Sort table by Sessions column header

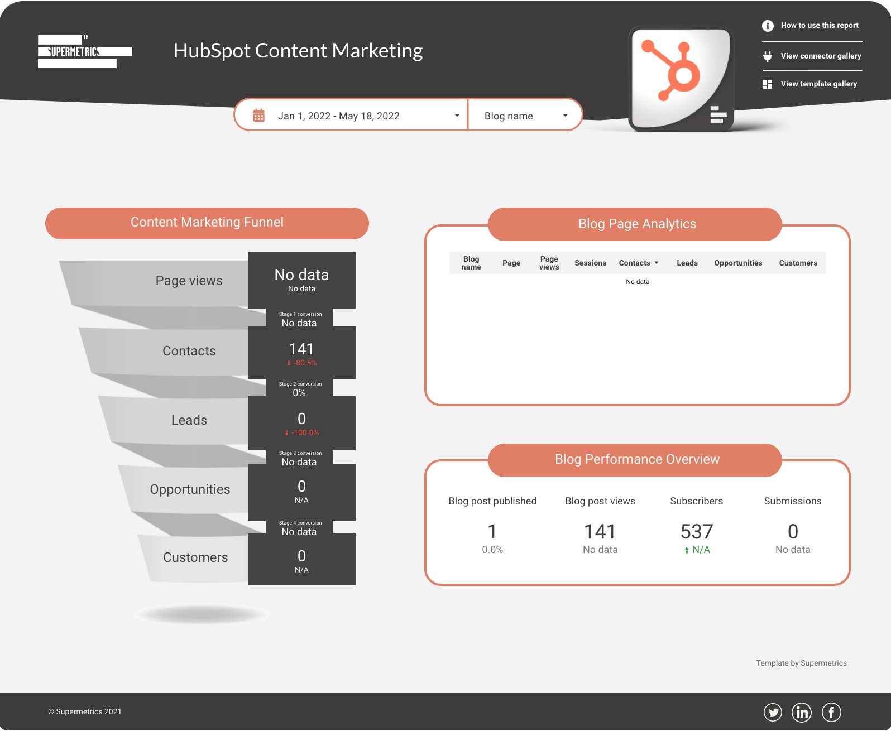(x=590, y=263)
